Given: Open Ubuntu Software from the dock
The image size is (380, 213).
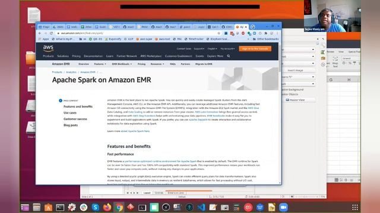Looking at the screenshot, I should pyautogui.click(x=48, y=207).
